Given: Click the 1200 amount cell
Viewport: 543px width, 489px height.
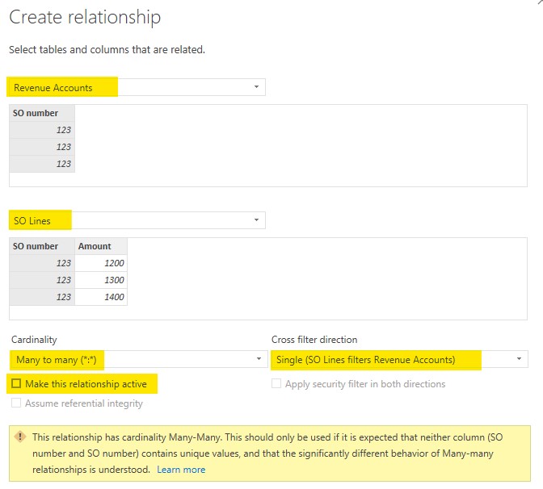Looking at the screenshot, I should tap(101, 263).
